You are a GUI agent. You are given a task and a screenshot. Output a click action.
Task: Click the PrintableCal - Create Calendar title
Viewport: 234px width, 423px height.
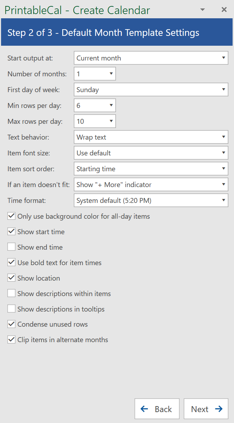point(77,10)
